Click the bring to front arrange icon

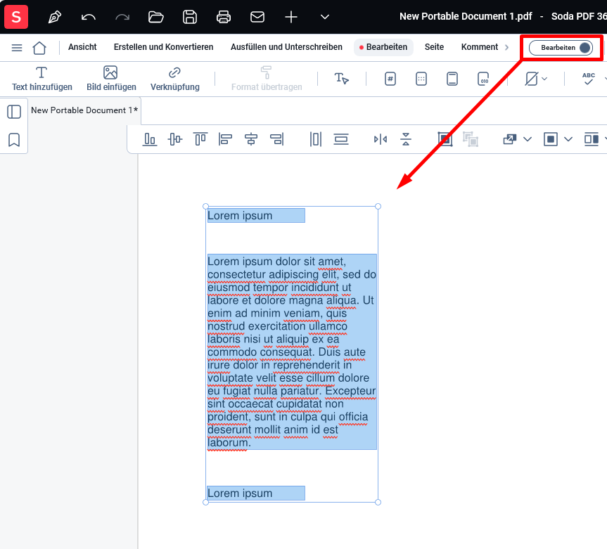click(x=510, y=139)
